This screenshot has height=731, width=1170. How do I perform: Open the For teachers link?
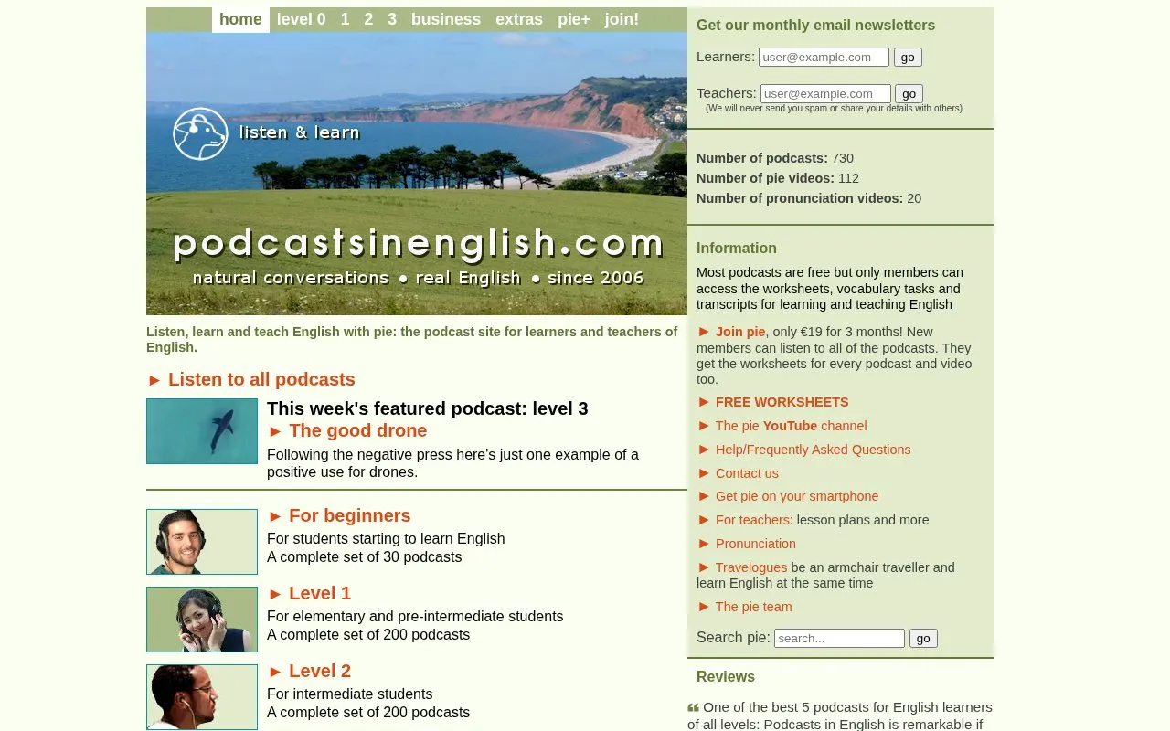coord(754,520)
